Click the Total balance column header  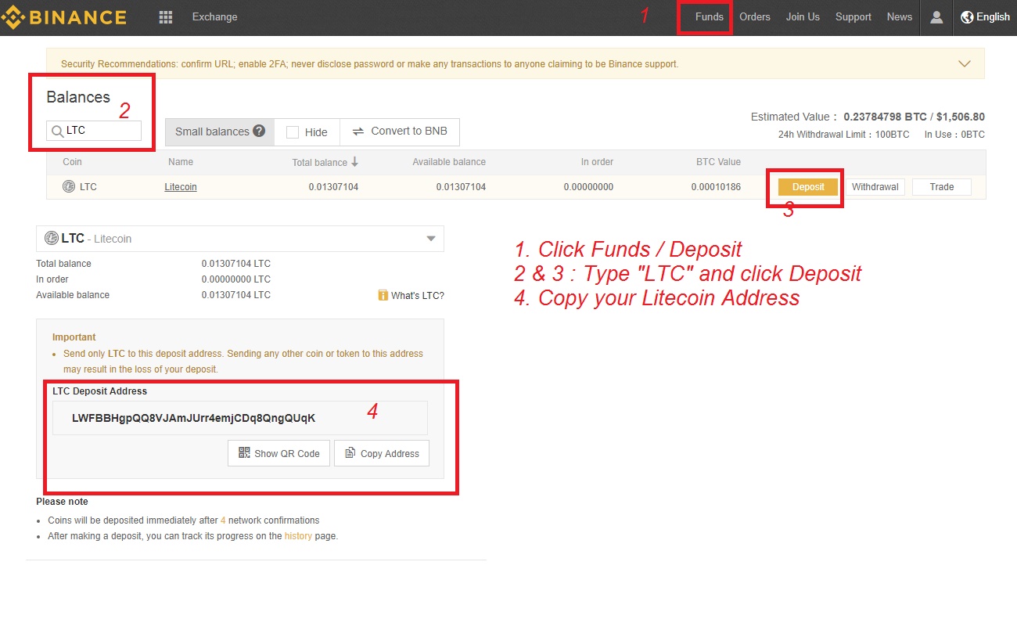319,162
